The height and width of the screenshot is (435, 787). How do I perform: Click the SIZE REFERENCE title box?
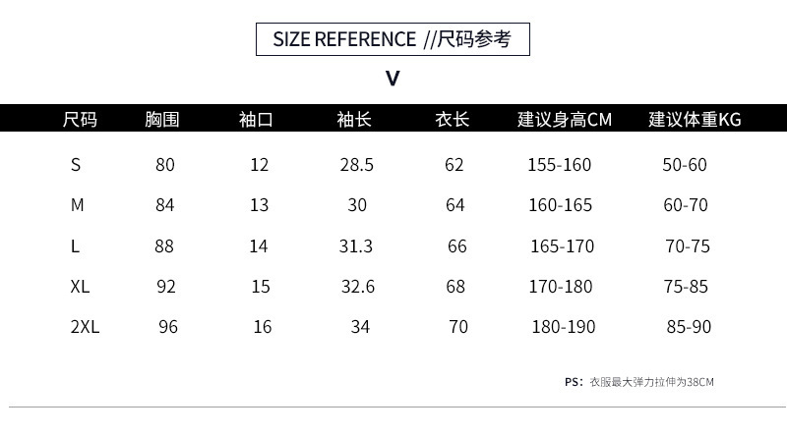point(393,39)
